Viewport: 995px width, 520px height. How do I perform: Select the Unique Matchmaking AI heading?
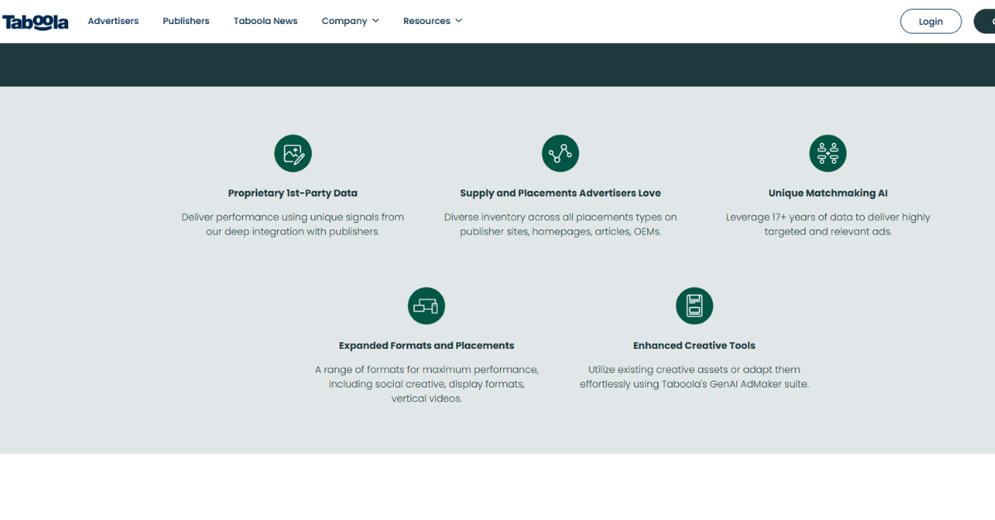(x=828, y=193)
